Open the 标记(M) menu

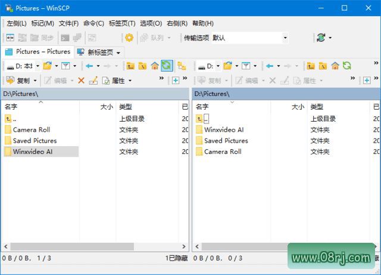[42, 23]
